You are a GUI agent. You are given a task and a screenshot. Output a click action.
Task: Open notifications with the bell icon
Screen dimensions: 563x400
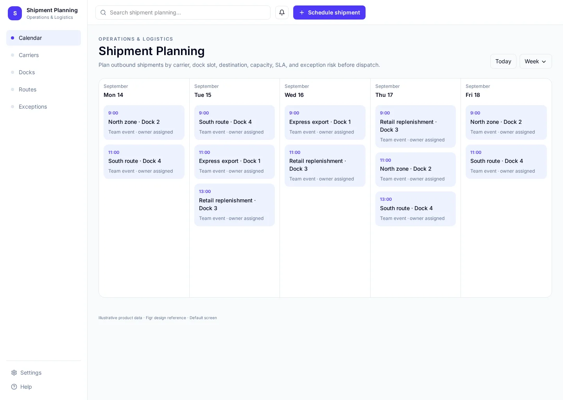[282, 12]
